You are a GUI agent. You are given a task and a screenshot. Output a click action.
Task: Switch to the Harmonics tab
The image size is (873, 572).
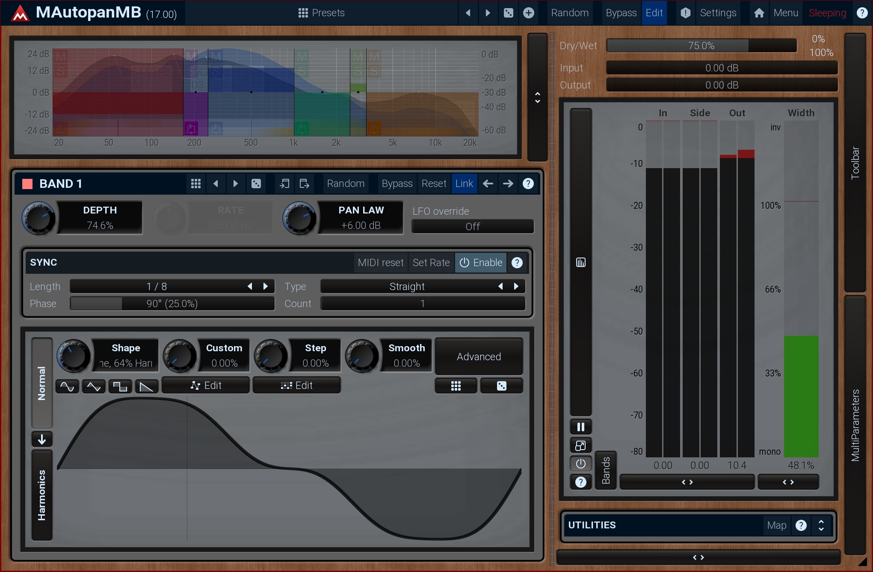(42, 495)
